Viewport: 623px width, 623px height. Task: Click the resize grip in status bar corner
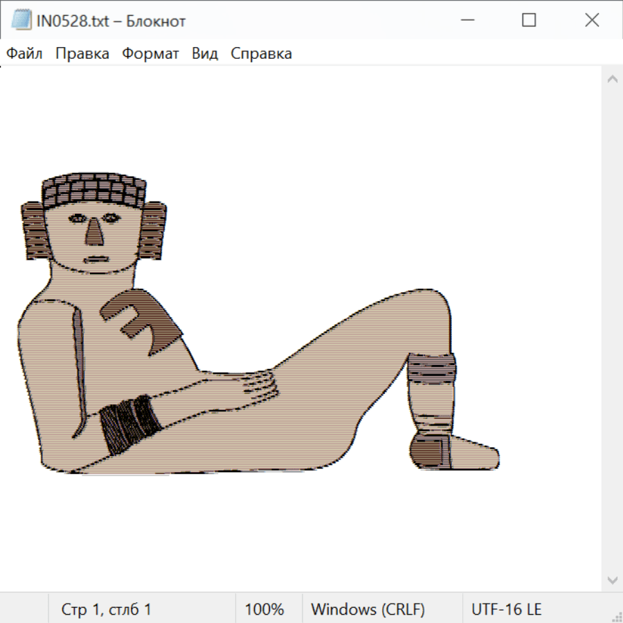616,616
